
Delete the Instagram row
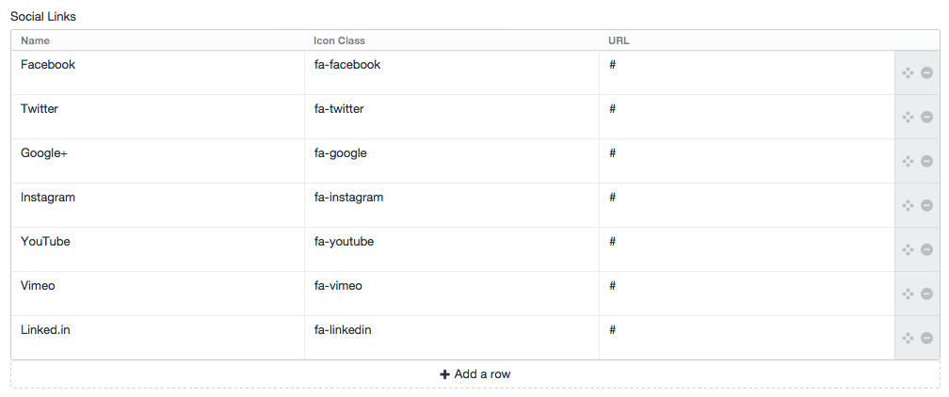(x=926, y=205)
